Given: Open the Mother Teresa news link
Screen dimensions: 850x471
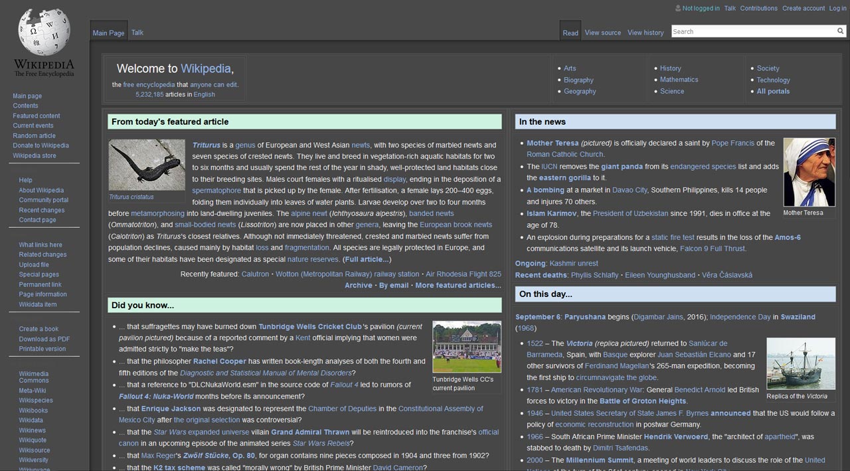Looking at the screenshot, I should point(552,143).
